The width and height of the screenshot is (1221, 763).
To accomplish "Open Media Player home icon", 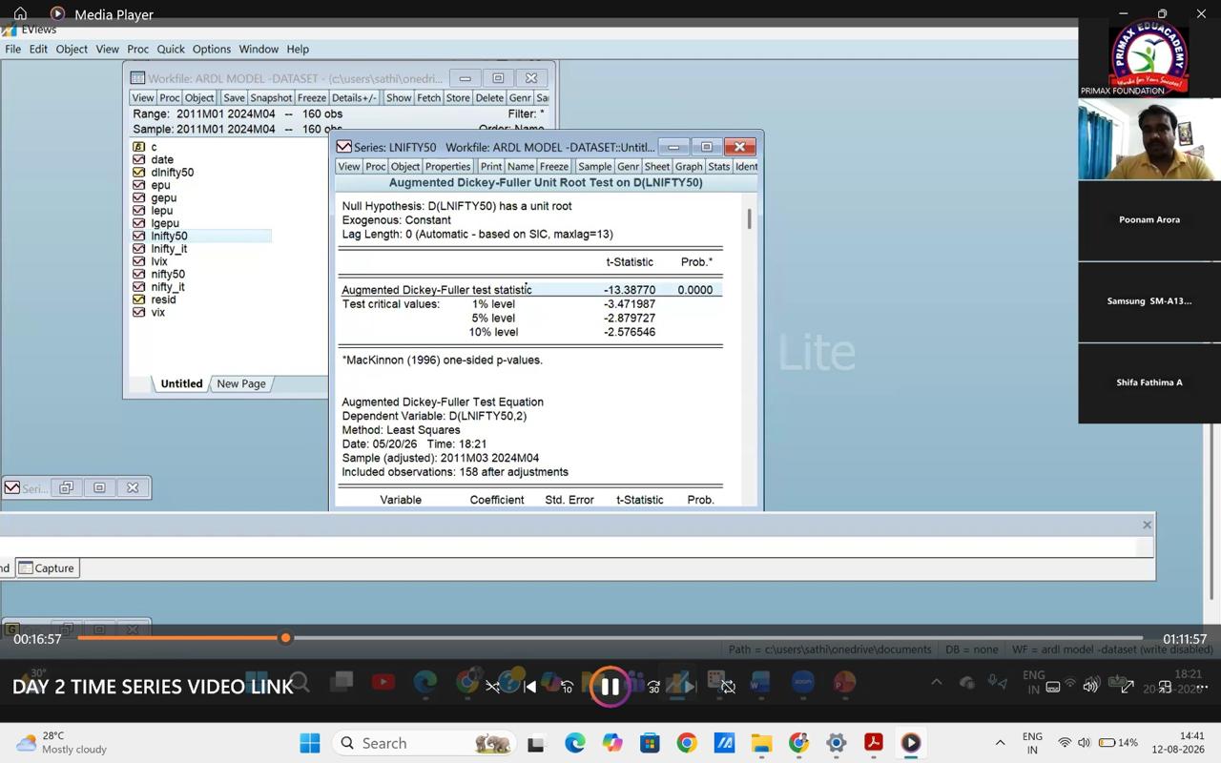I will (x=20, y=13).
